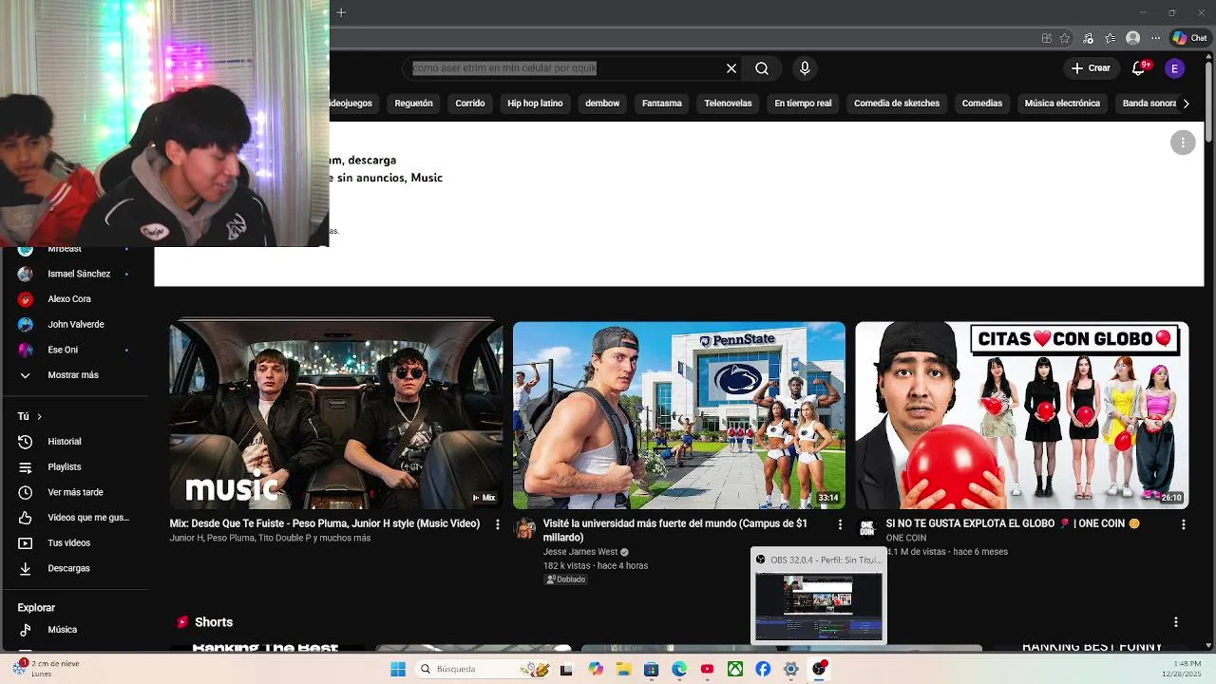Open the Peso Pluma Mix thumbnail
1216x684 pixels.
pos(336,415)
